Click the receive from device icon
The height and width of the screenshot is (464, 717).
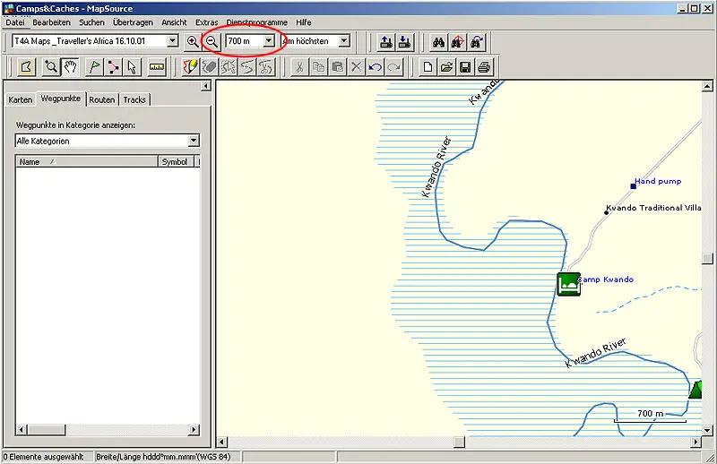pyautogui.click(x=405, y=42)
